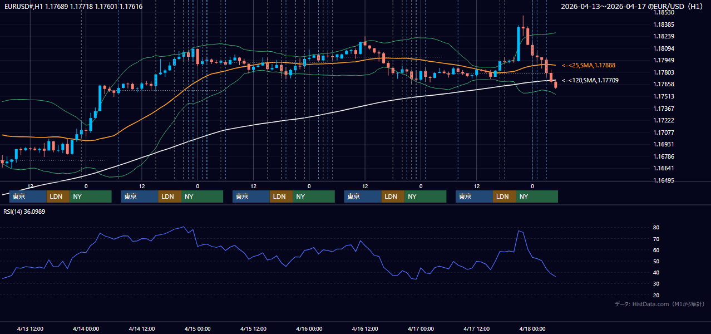Click price axis label 1.16931

(x=664, y=144)
